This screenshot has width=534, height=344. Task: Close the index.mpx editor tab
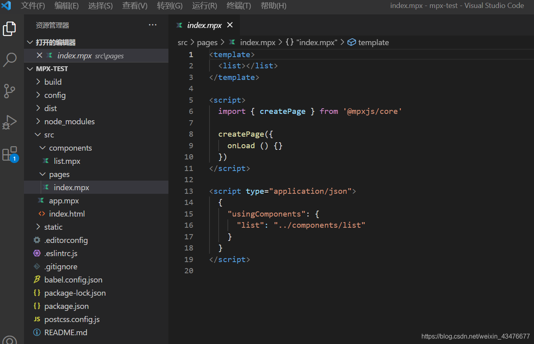230,25
